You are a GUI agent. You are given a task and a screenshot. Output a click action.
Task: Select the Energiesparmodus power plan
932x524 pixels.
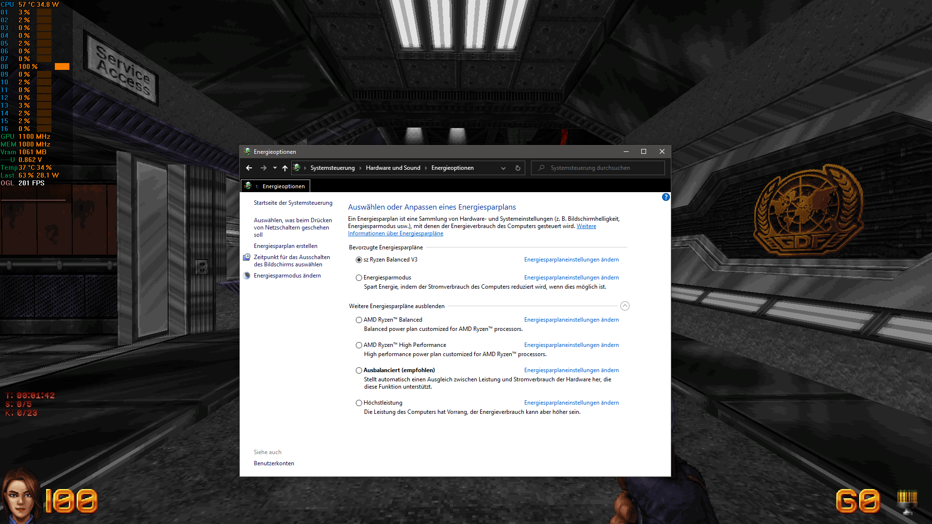(x=359, y=278)
